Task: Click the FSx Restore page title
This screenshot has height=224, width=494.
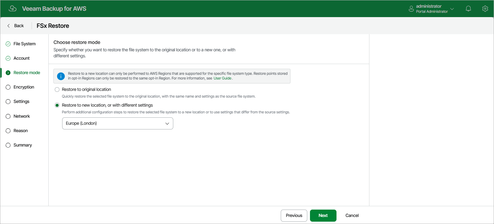Action: coord(53,26)
